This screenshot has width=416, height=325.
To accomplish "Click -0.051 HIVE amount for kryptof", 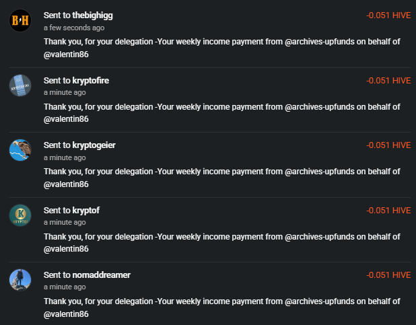I will point(388,211).
